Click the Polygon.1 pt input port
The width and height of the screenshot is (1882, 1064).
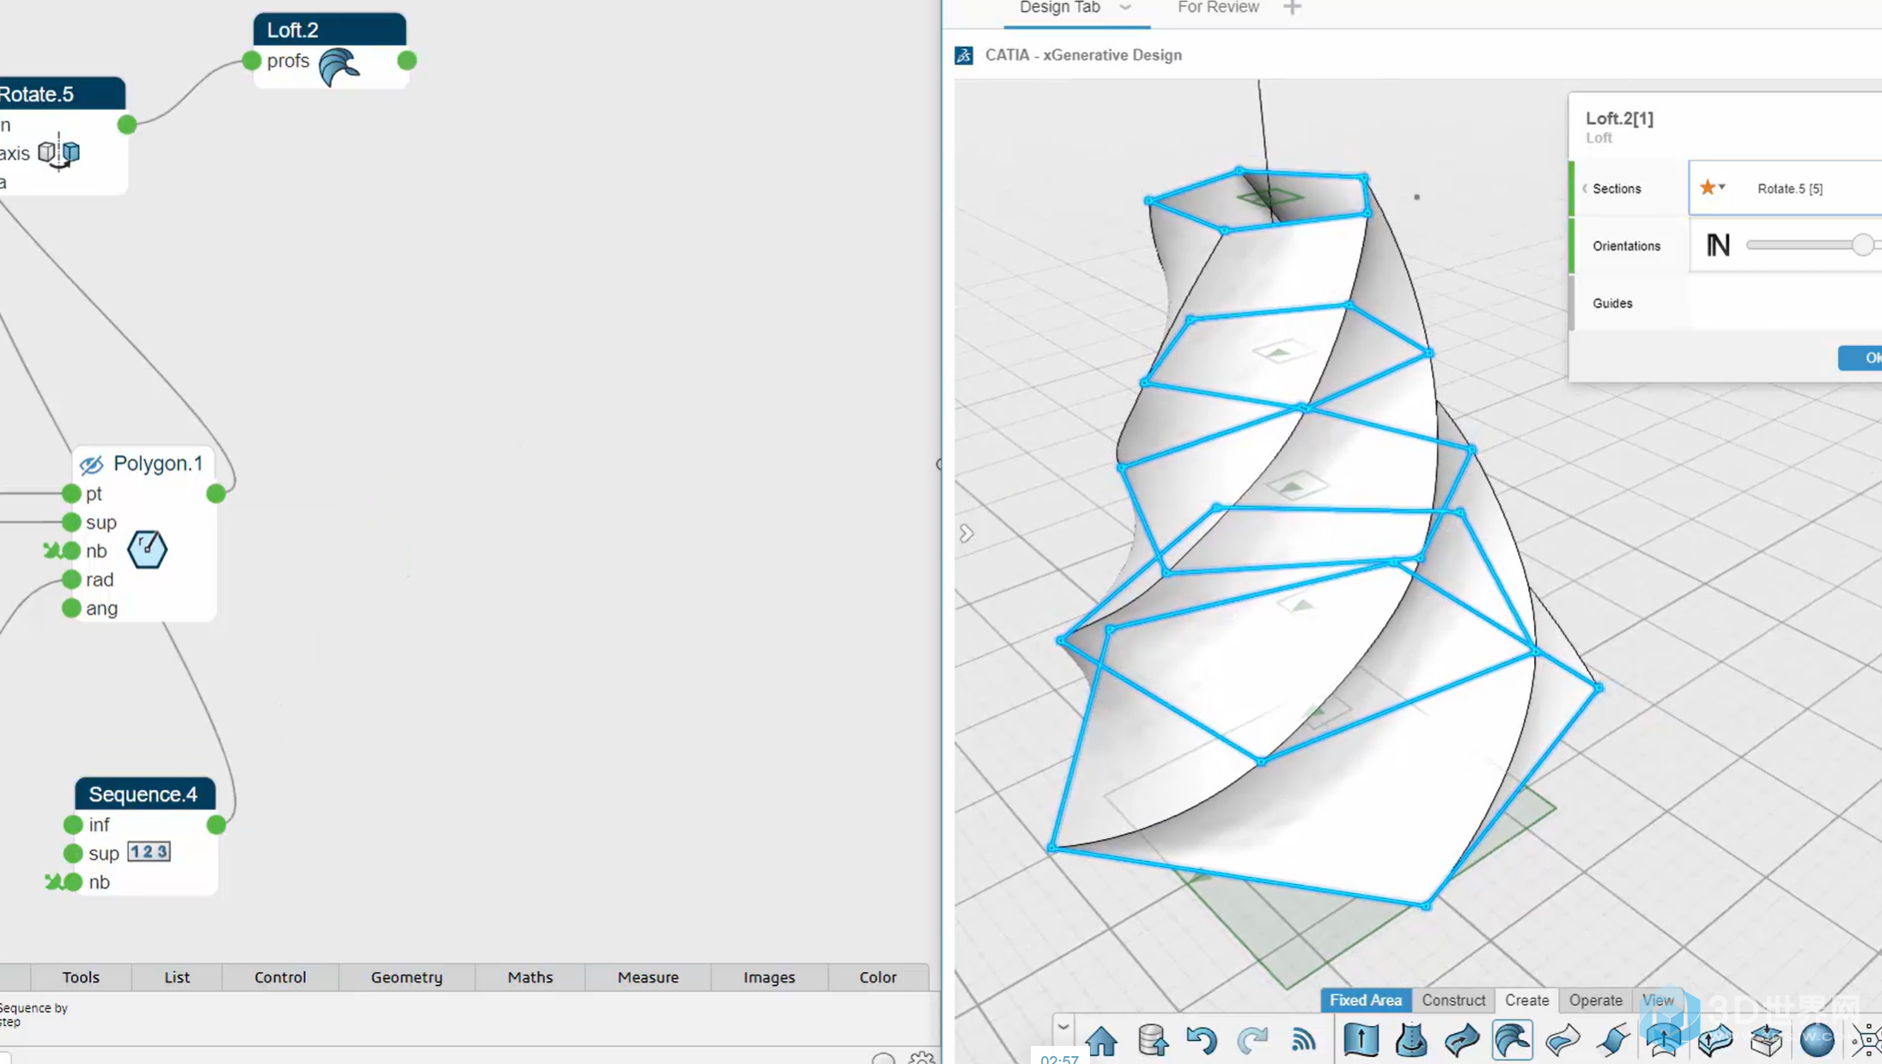[x=71, y=494]
